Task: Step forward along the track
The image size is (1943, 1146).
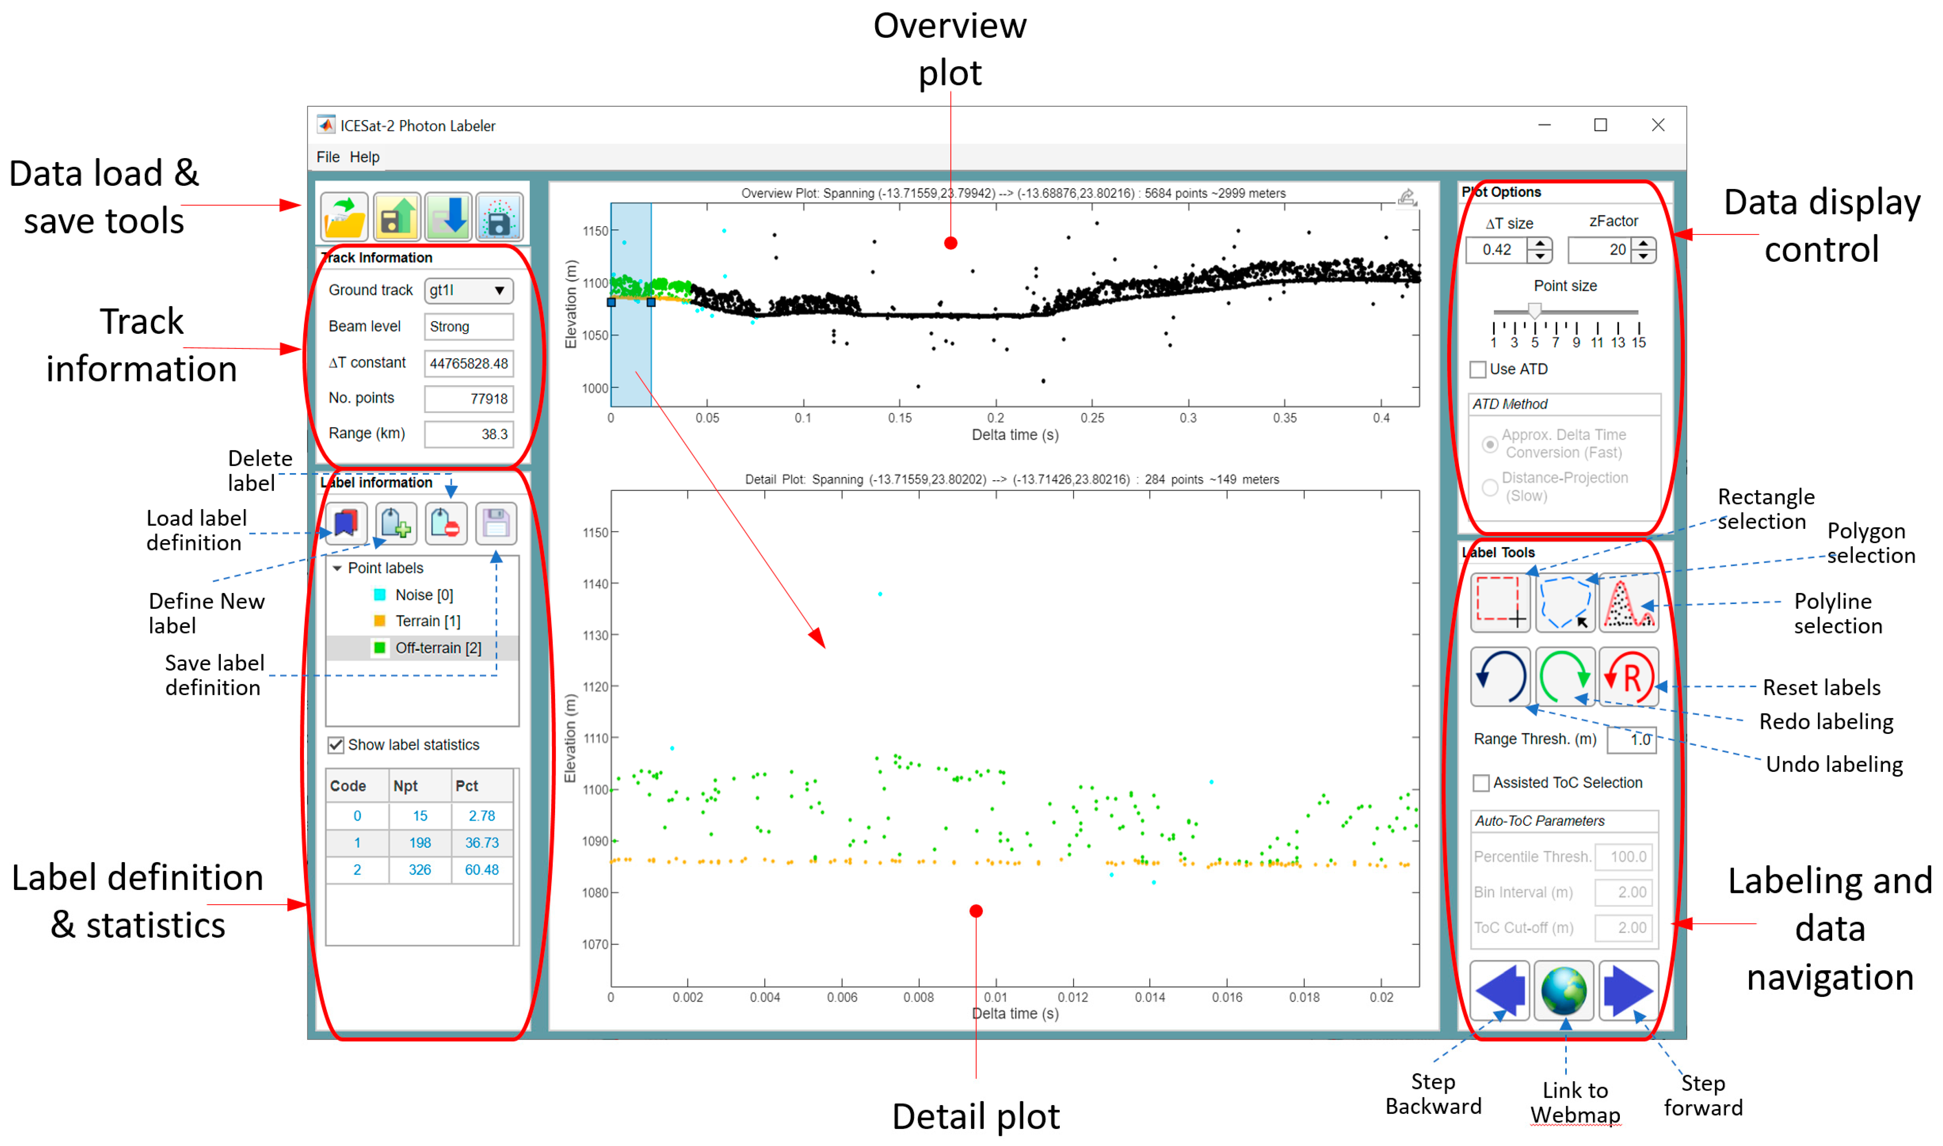Action: (1629, 991)
